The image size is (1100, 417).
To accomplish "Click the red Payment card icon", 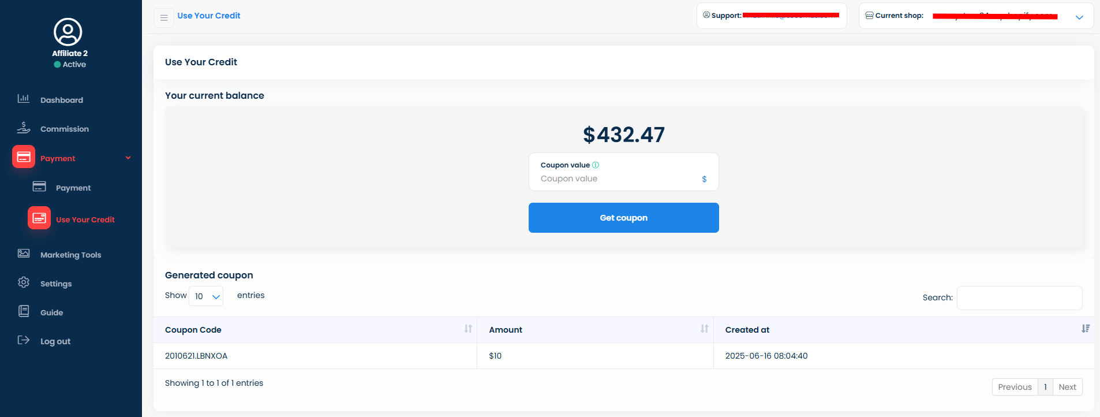I will point(24,157).
